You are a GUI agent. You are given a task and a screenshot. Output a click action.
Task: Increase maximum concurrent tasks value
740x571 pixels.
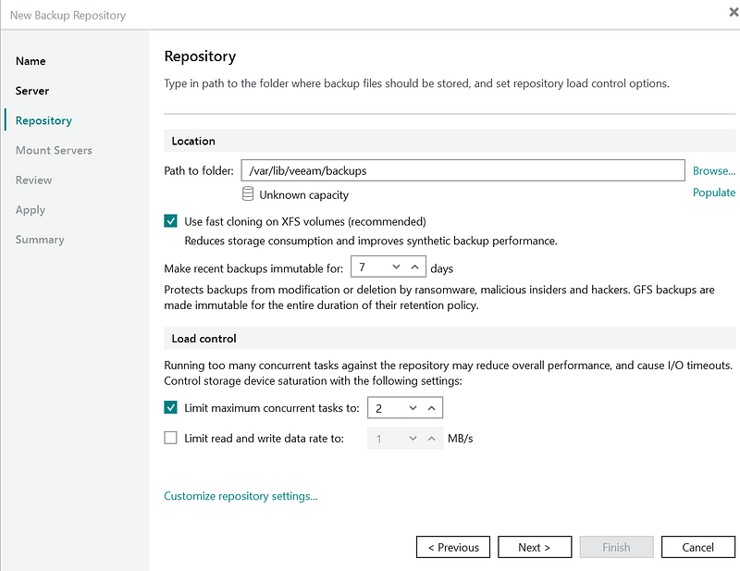pyautogui.click(x=431, y=408)
